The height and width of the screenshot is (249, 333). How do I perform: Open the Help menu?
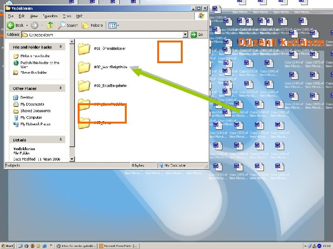[80, 16]
